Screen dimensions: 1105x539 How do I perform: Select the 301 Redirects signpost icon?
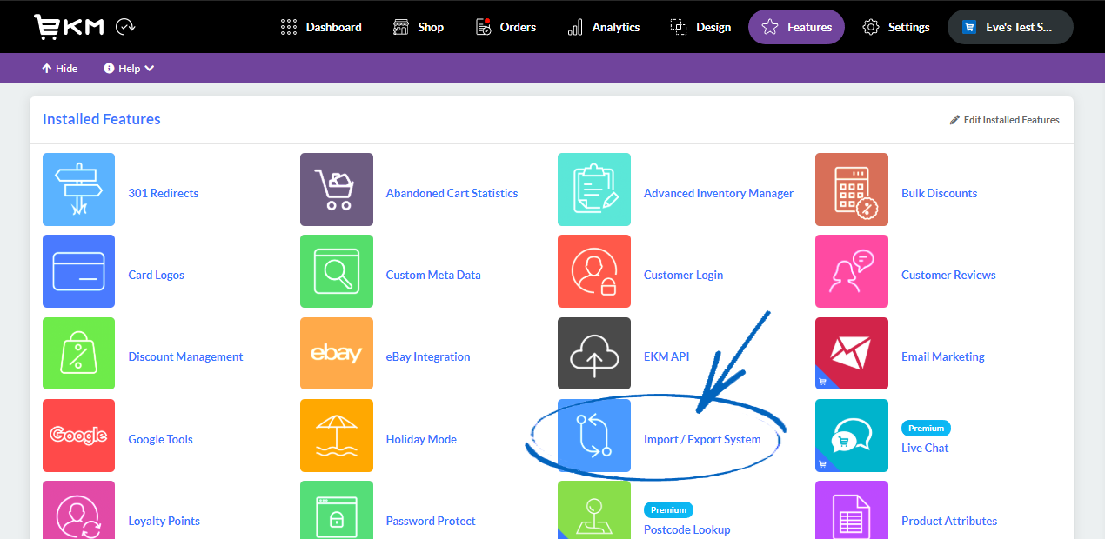pyautogui.click(x=78, y=190)
